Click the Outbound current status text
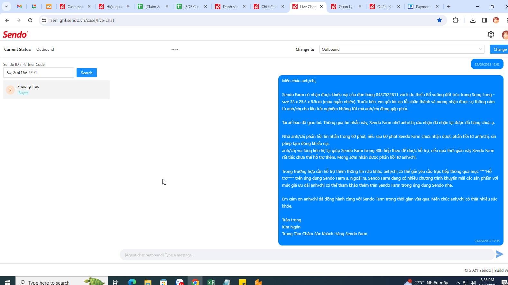Viewport: 508px width, 285px height. click(x=45, y=49)
